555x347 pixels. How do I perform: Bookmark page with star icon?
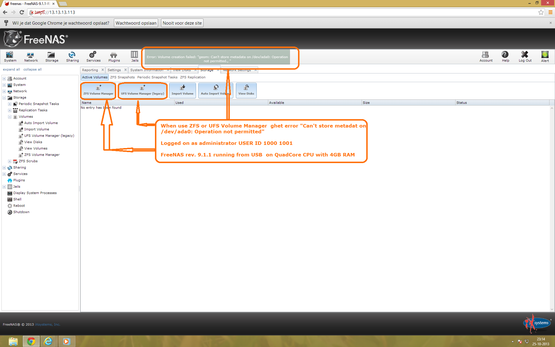[x=541, y=12]
